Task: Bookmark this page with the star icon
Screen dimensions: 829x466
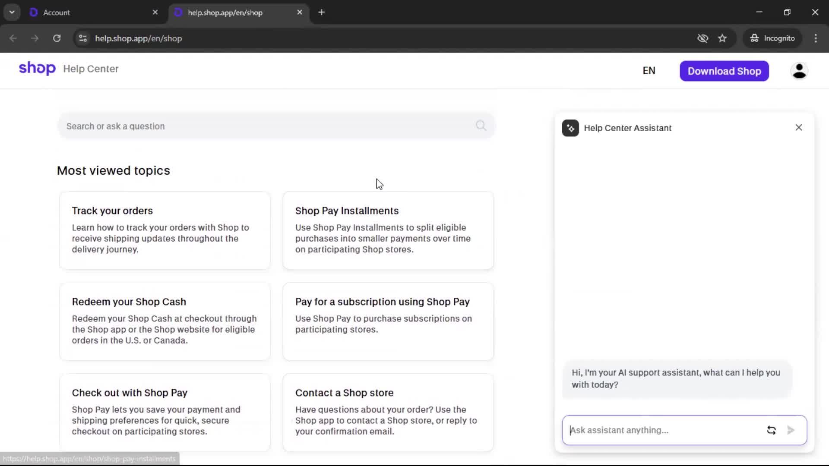Action: (x=722, y=38)
